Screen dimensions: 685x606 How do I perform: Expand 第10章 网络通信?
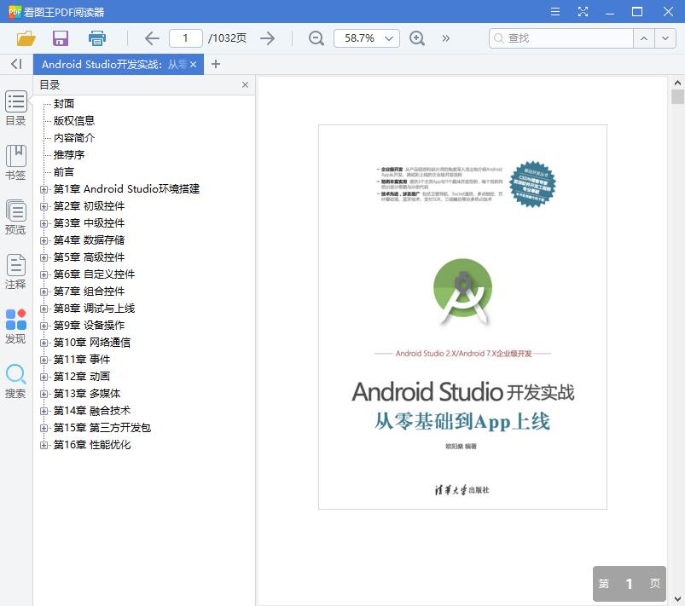click(44, 343)
